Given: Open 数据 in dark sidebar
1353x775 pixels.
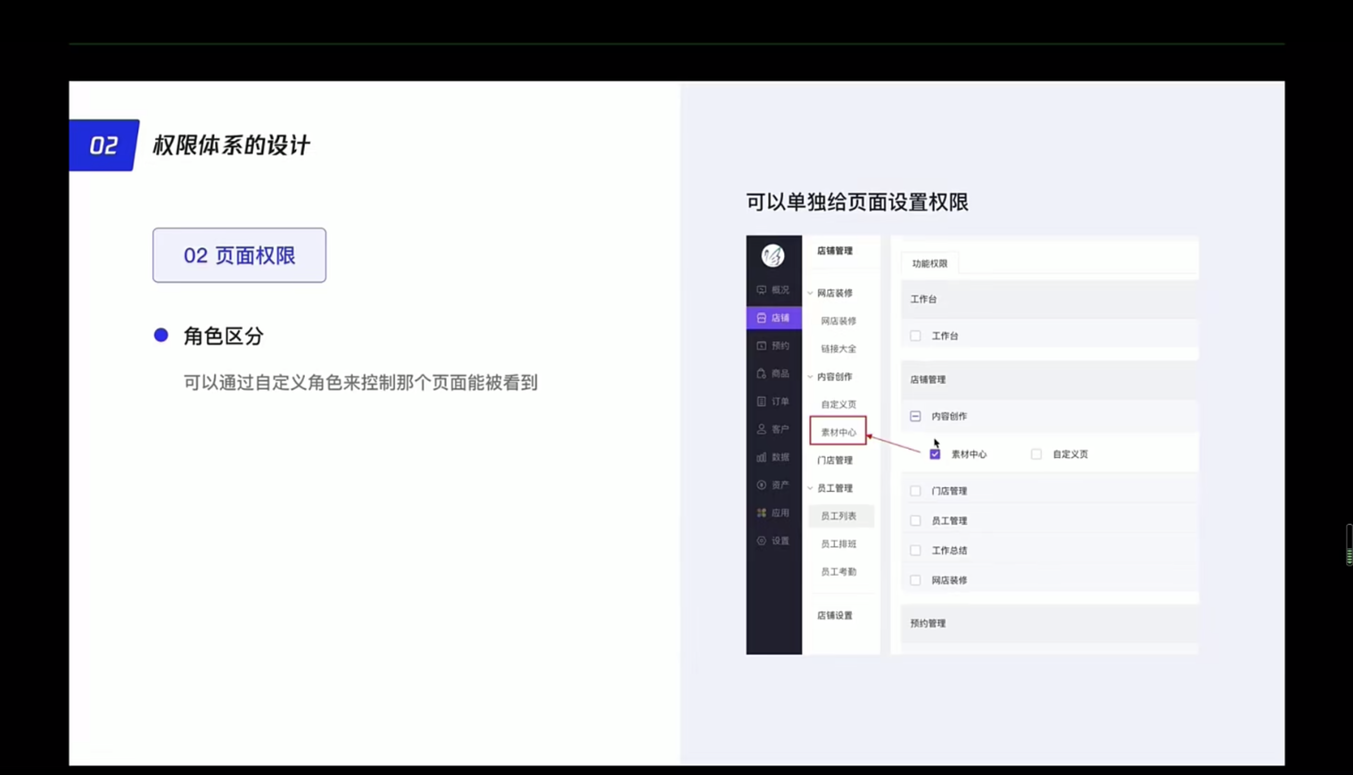Looking at the screenshot, I should pyautogui.click(x=773, y=457).
